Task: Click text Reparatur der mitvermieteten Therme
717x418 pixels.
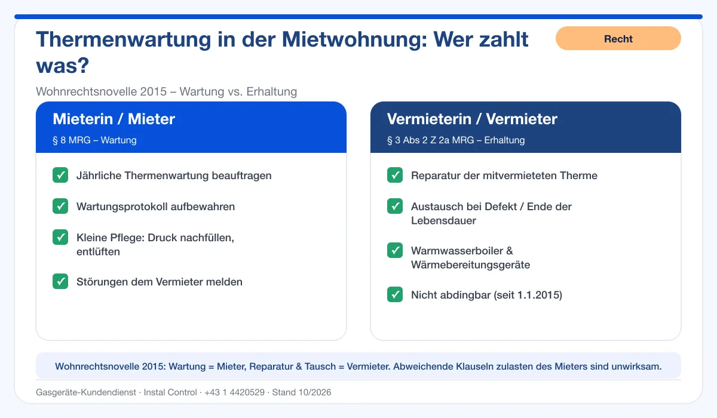Action: coord(504,176)
